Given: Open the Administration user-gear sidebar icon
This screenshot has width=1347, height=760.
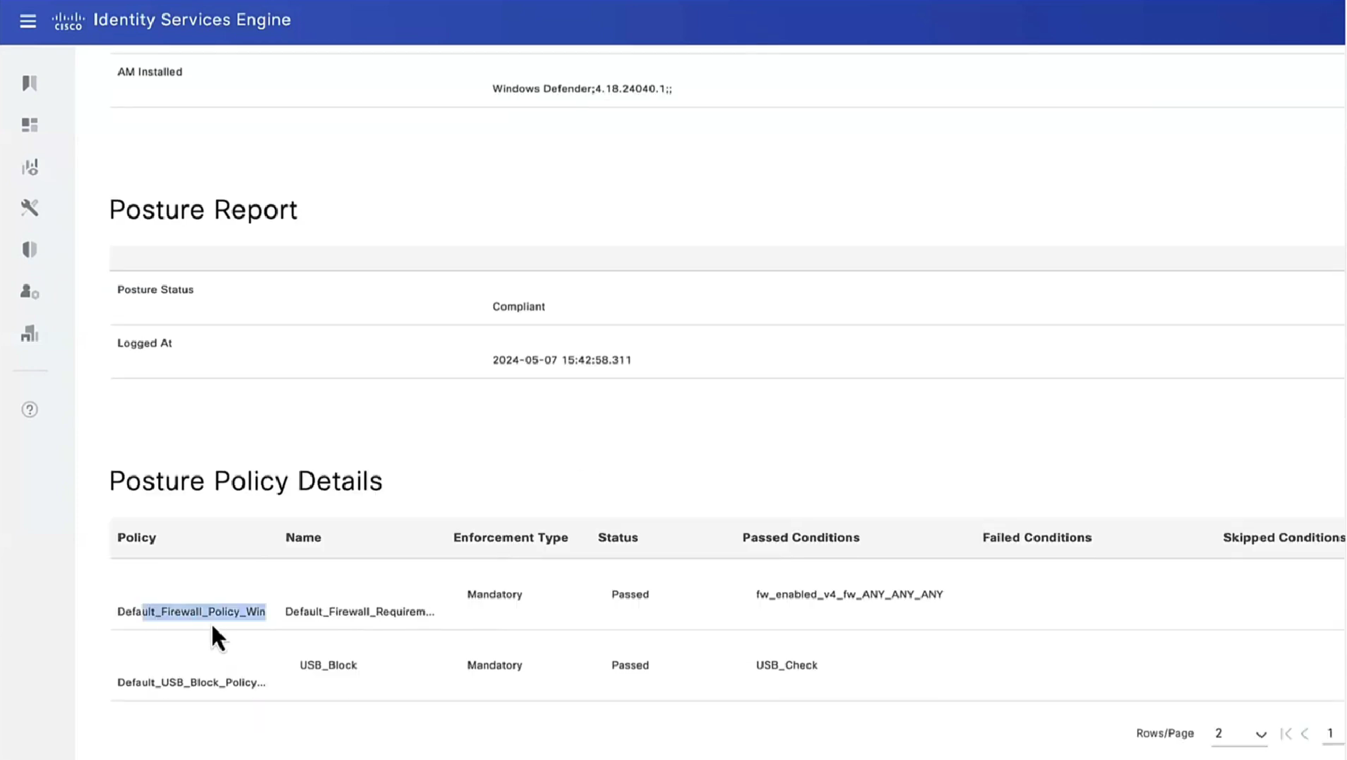Looking at the screenshot, I should point(30,292).
